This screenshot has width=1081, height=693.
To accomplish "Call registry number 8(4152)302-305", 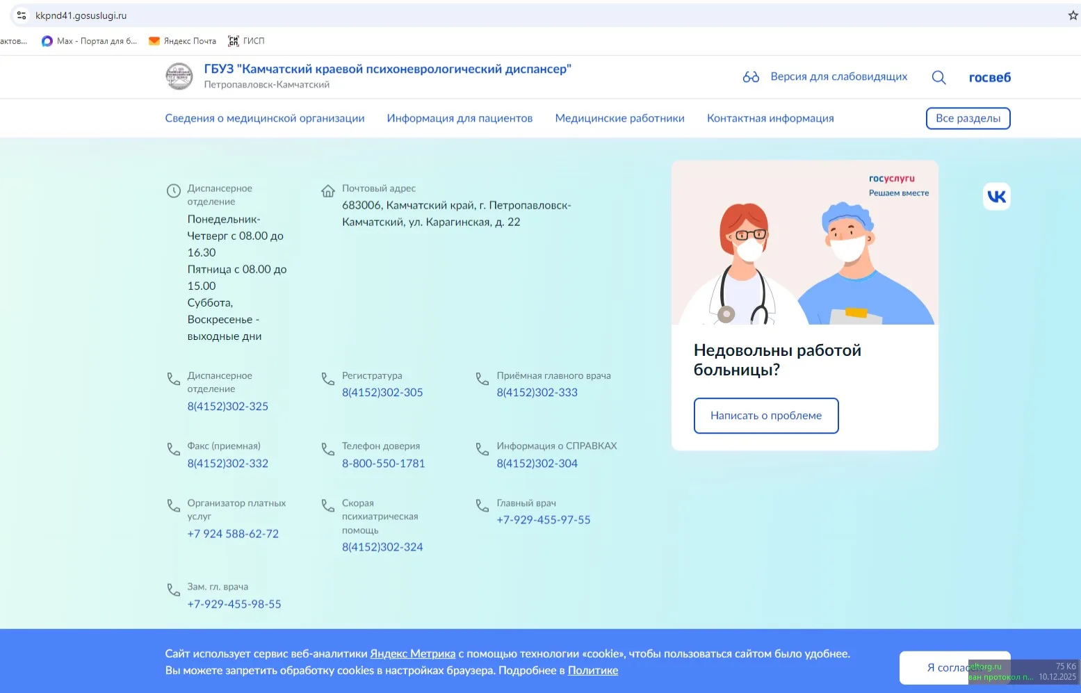I will (382, 392).
